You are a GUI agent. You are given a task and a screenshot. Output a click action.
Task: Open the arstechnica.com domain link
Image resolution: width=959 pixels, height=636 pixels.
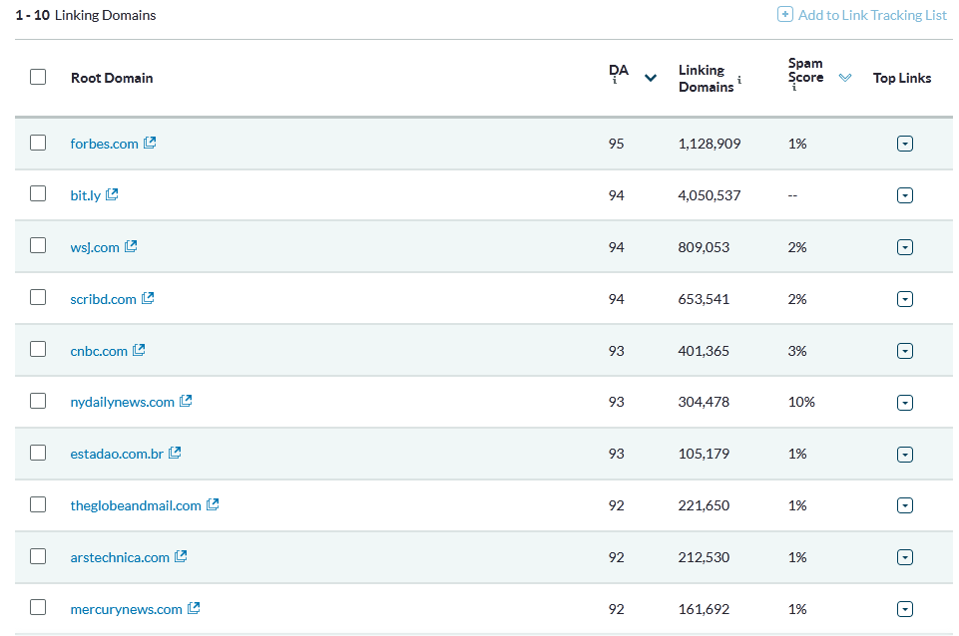tap(120, 558)
